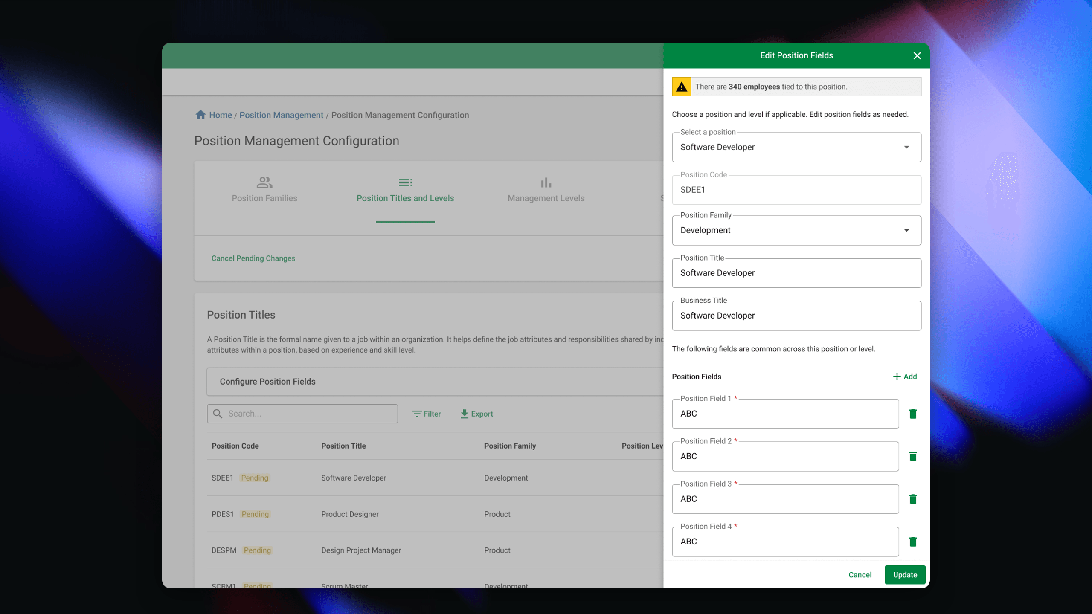
Task: Delete Position Field 1 with trash icon
Action: click(913, 414)
